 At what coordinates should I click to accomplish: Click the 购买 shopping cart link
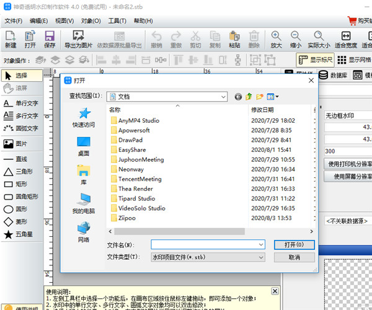360,21
